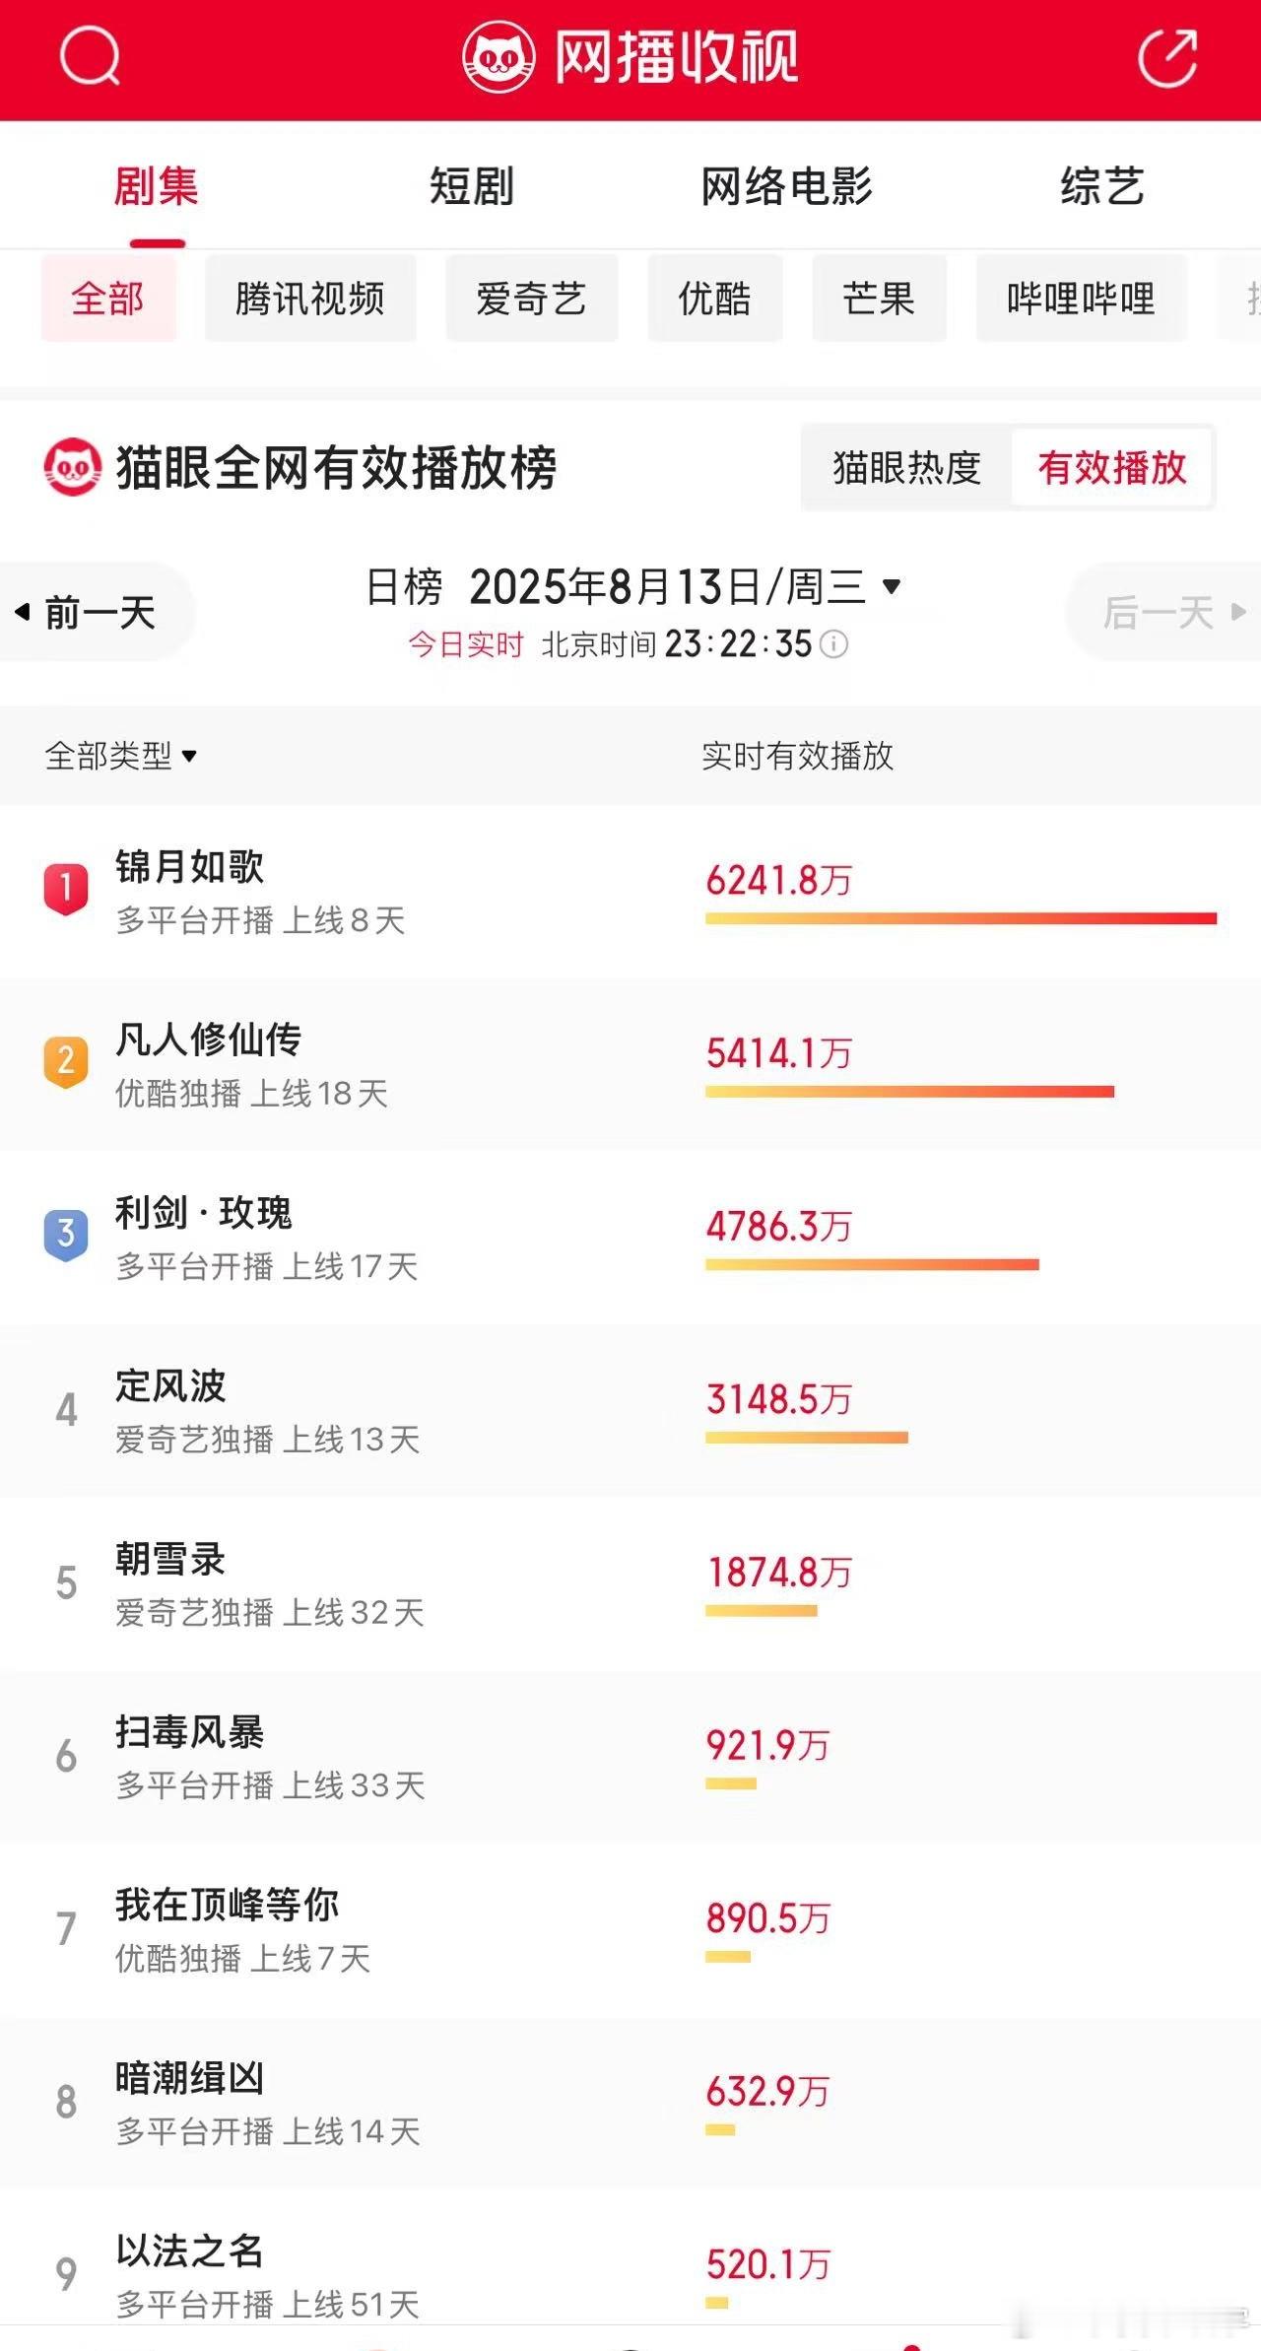
Task: Tap the share icon in header
Action: click(1167, 57)
